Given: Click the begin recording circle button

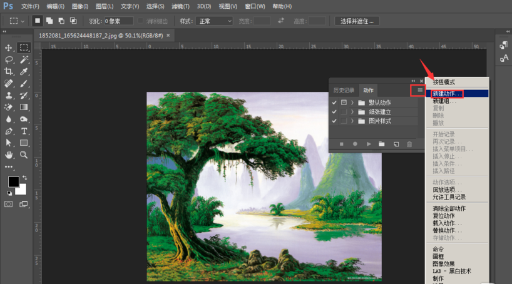Looking at the screenshot, I should 355,144.
